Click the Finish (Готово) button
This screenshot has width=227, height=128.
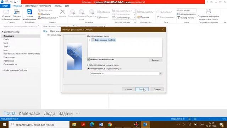[x=142, y=89]
